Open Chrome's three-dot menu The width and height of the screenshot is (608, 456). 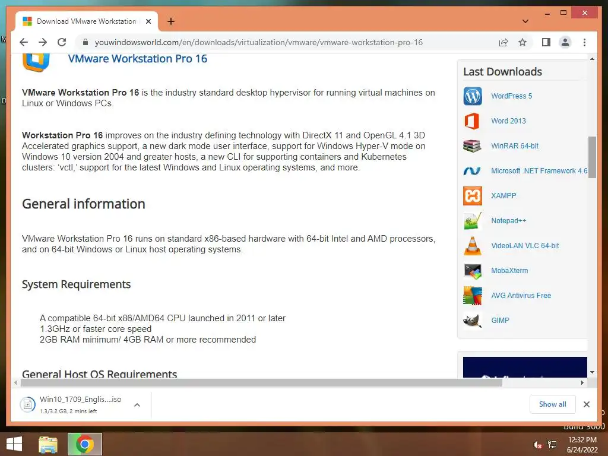(x=584, y=42)
